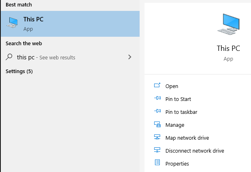Screen dimensions: 251x172
Task: Click the large This PC icon in preview
Action: pyautogui.click(x=228, y=24)
